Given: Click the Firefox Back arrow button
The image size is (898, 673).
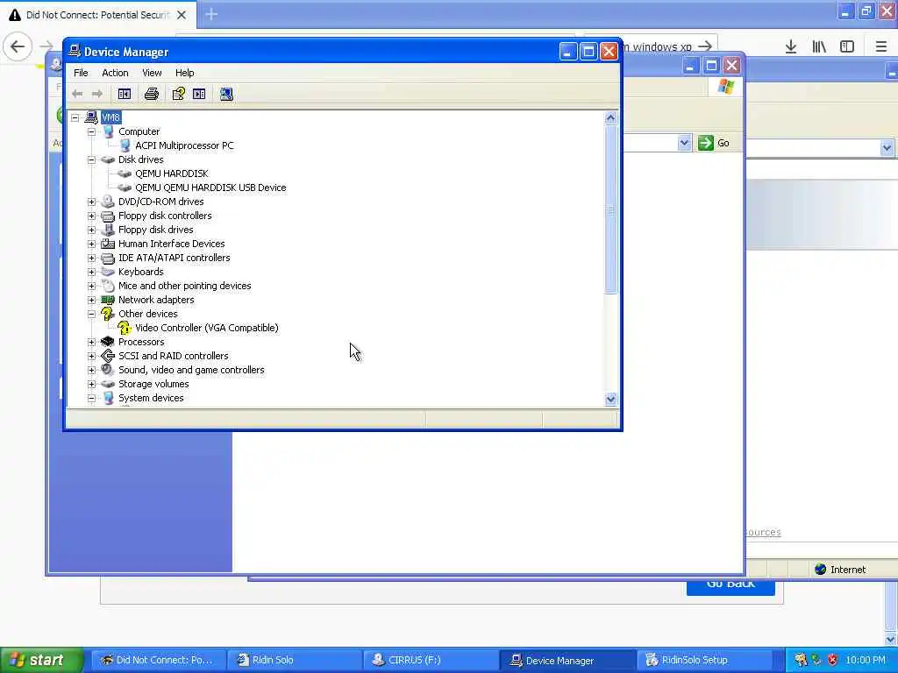Looking at the screenshot, I should (x=18, y=46).
